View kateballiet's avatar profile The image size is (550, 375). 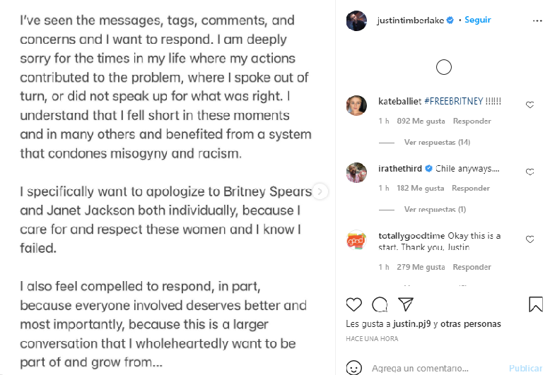click(x=356, y=105)
